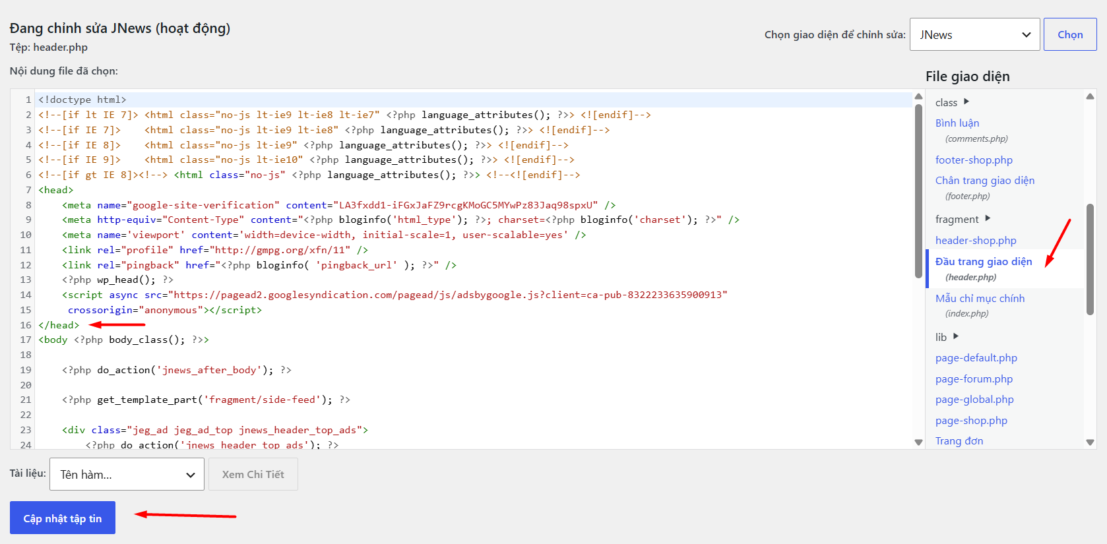Screen dimensions: 1107x544
Task: Click the Chọn button
Action: coord(1069,34)
